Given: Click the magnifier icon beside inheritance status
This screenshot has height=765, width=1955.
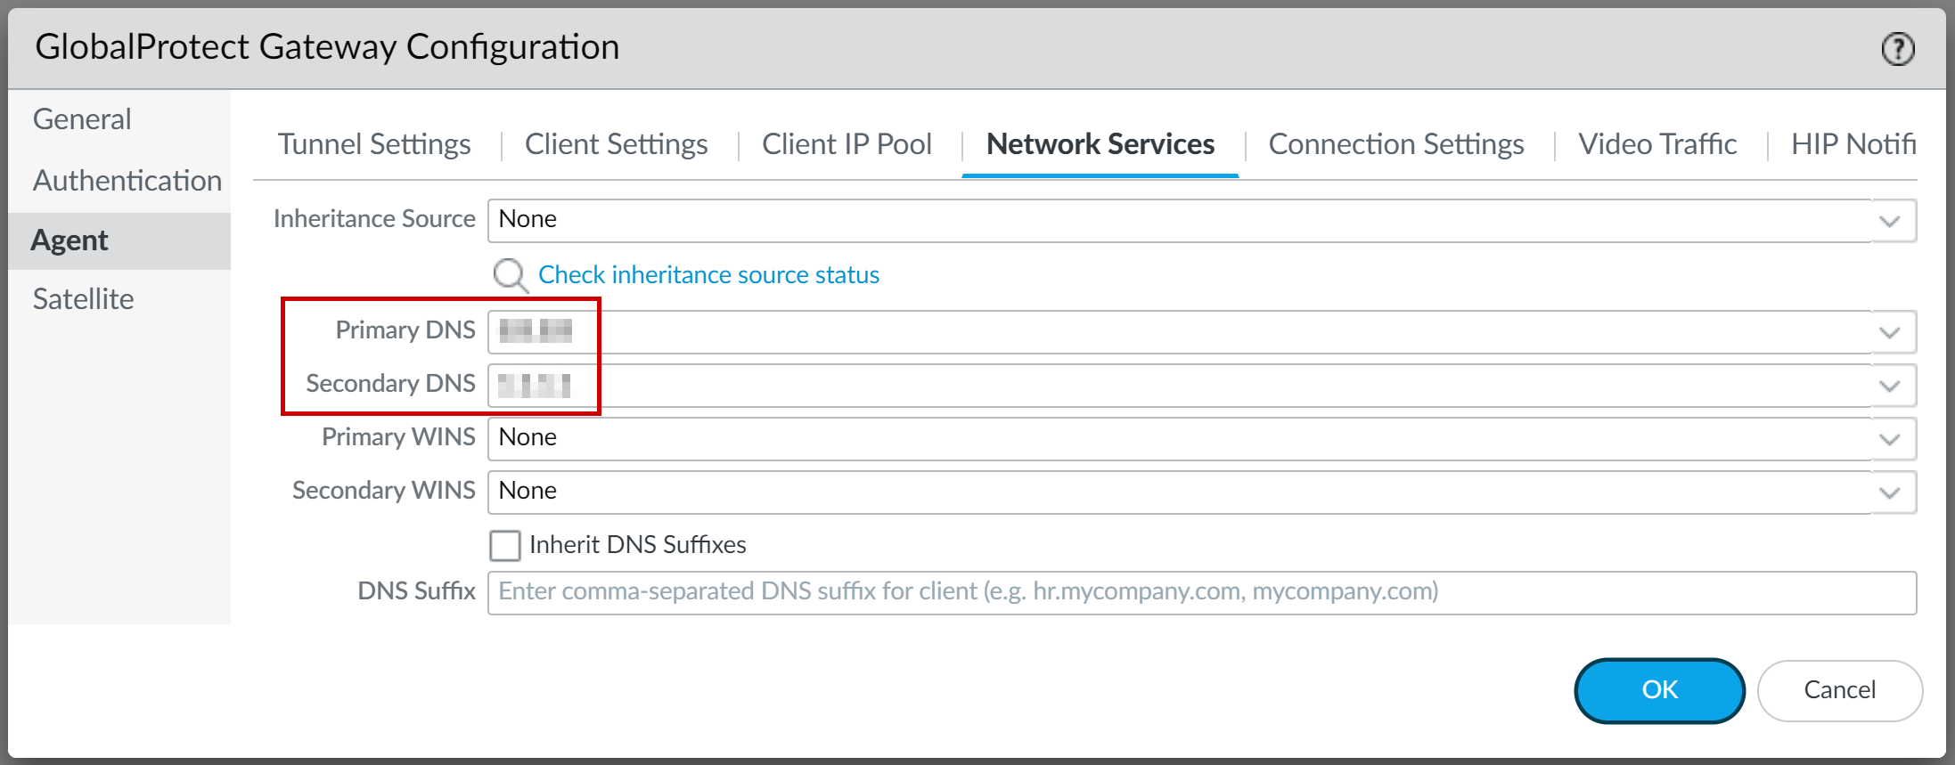Looking at the screenshot, I should [x=511, y=275].
